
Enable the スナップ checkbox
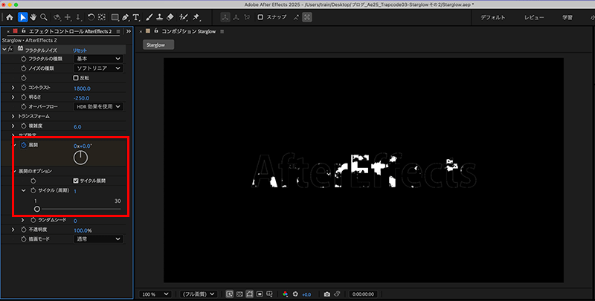(x=260, y=17)
